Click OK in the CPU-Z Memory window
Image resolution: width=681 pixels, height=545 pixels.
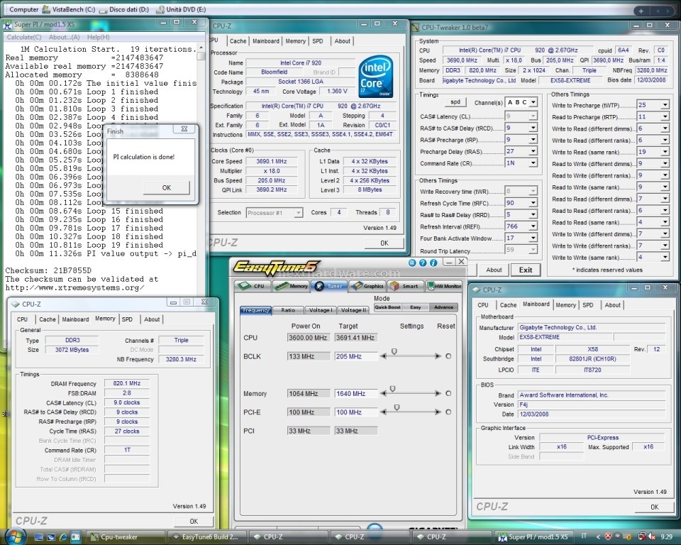pos(194,521)
